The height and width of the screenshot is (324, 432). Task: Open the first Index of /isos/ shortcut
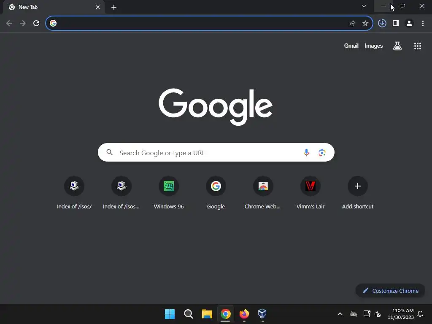pyautogui.click(x=74, y=193)
